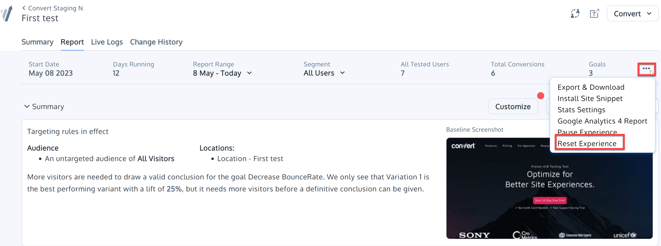Select the Report tab
661x246 pixels.
tap(72, 42)
